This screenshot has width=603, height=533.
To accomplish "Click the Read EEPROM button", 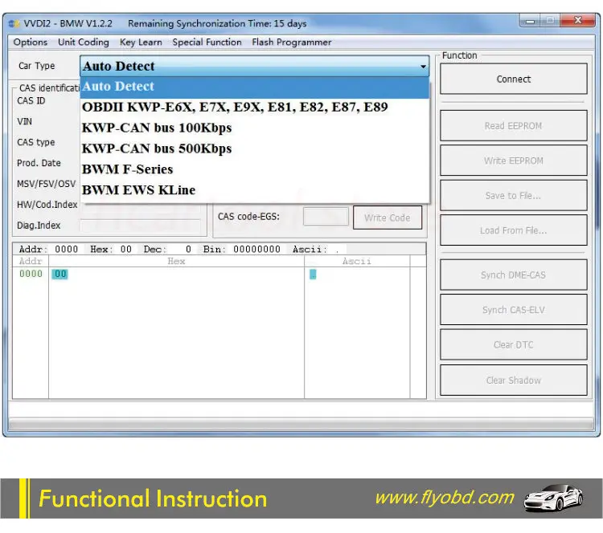I will pyautogui.click(x=514, y=126).
